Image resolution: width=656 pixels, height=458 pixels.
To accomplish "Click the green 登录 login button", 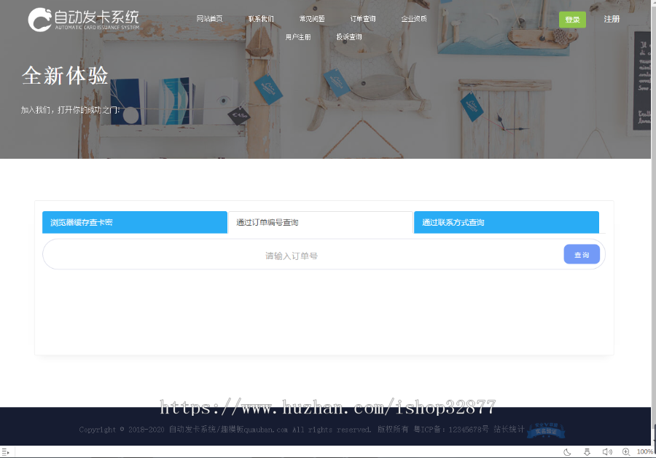I will point(572,20).
